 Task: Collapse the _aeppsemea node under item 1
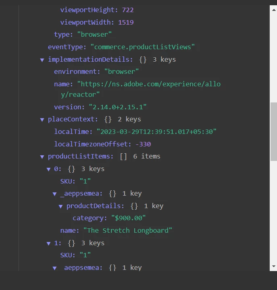54,268
